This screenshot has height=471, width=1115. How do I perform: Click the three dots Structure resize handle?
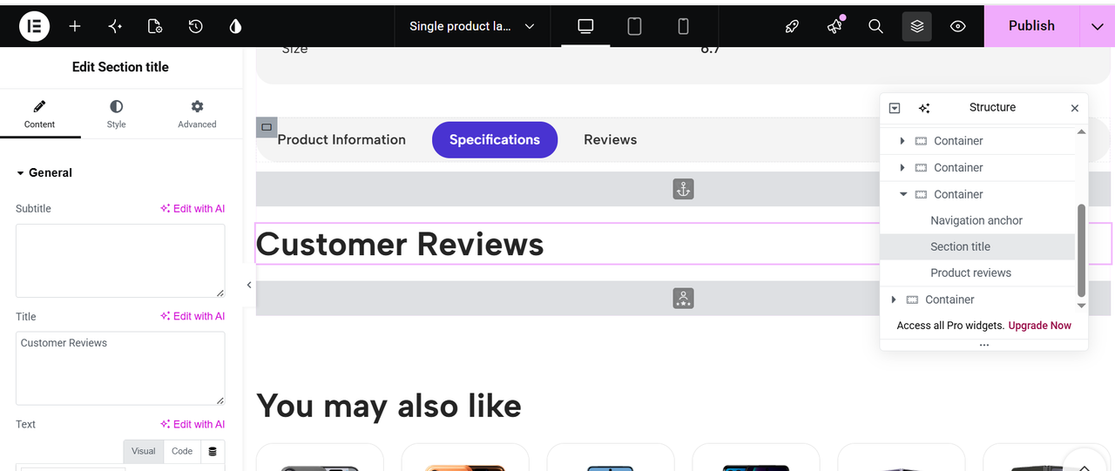(984, 345)
